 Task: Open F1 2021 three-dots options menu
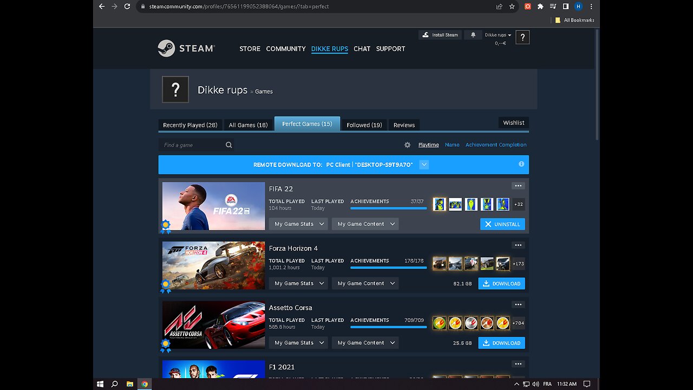pos(518,364)
